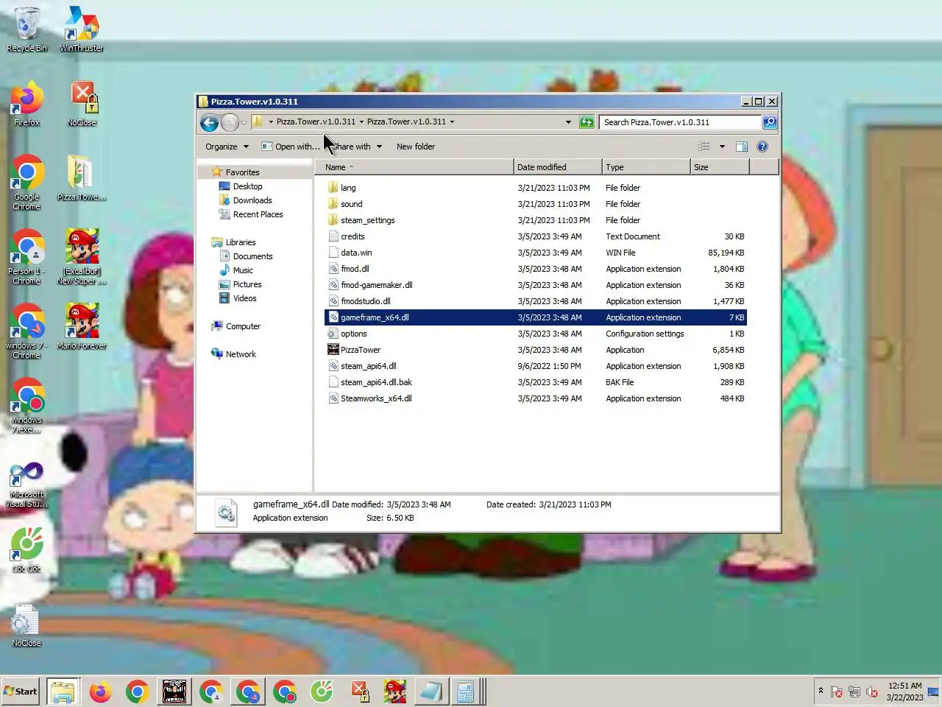942x707 pixels.
Task: Click calculator icon in taskbar
Action: [466, 692]
